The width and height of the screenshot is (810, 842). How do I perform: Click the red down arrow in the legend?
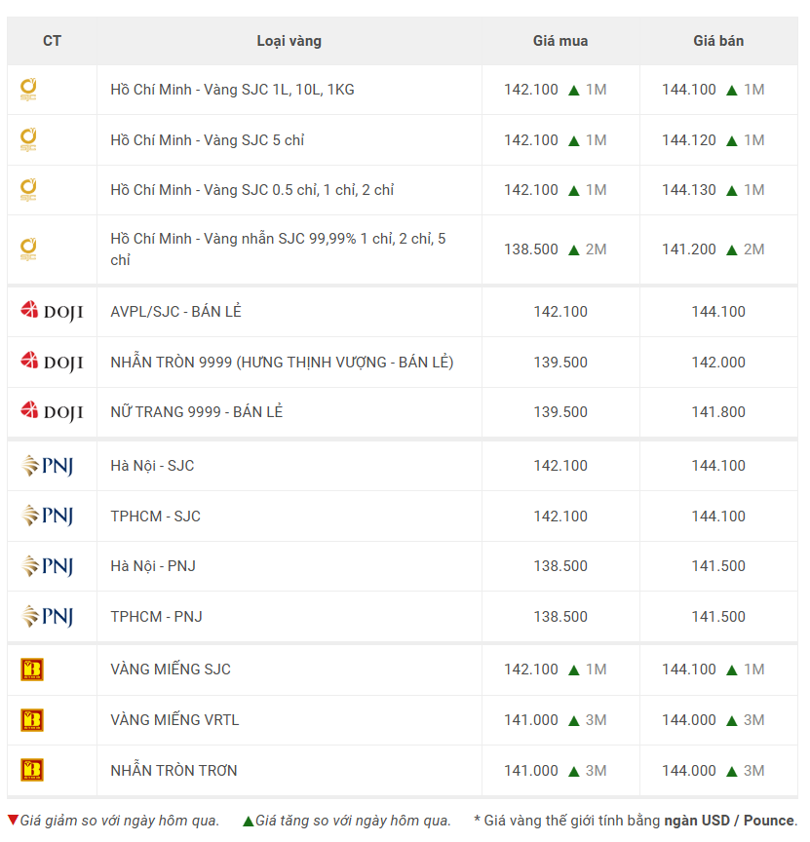(x=13, y=821)
